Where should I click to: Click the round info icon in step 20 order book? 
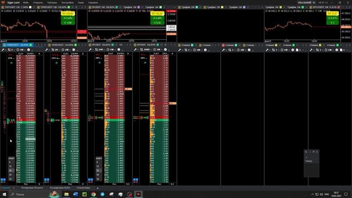[x=74, y=50]
